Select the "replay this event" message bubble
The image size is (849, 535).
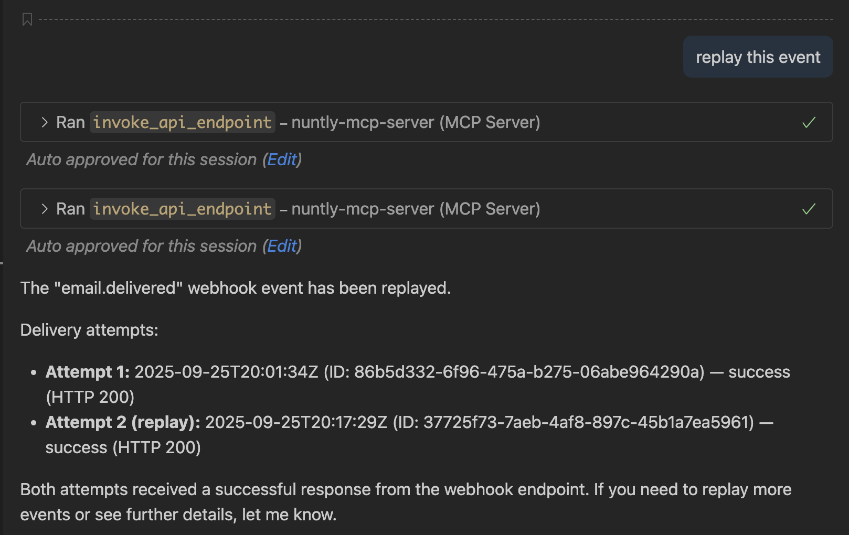[x=758, y=57]
